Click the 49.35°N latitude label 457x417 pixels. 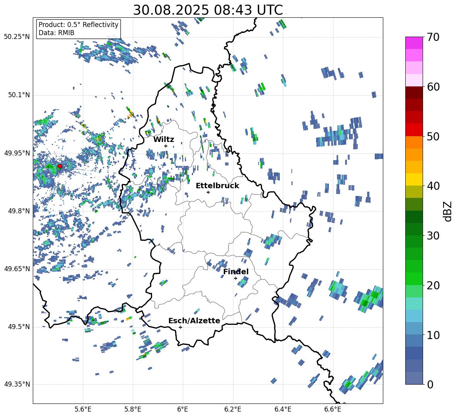pos(17,384)
